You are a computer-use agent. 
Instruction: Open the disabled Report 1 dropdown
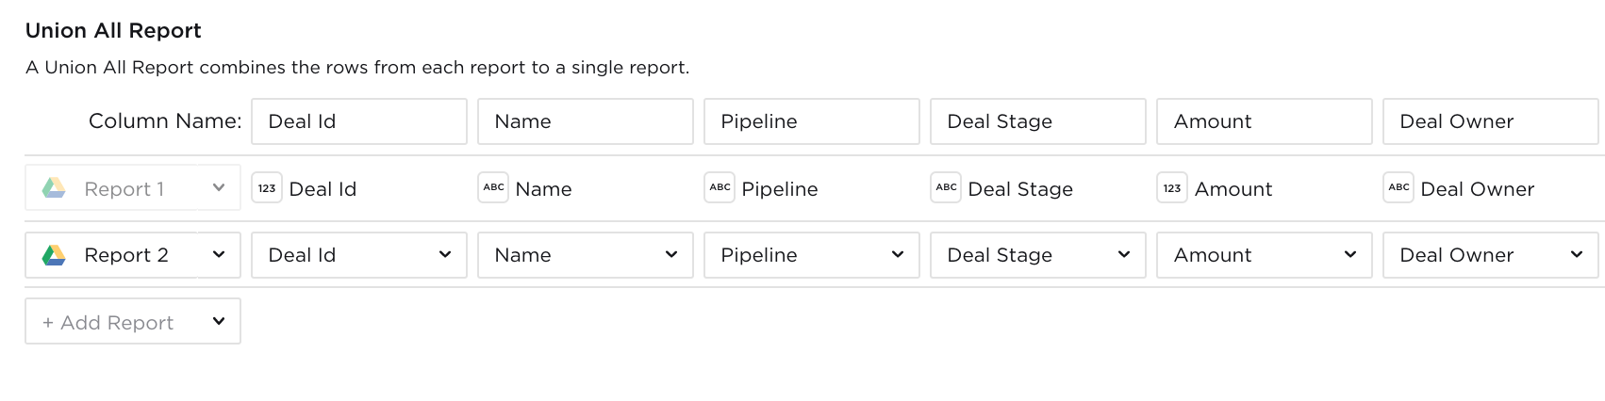pyautogui.click(x=133, y=188)
